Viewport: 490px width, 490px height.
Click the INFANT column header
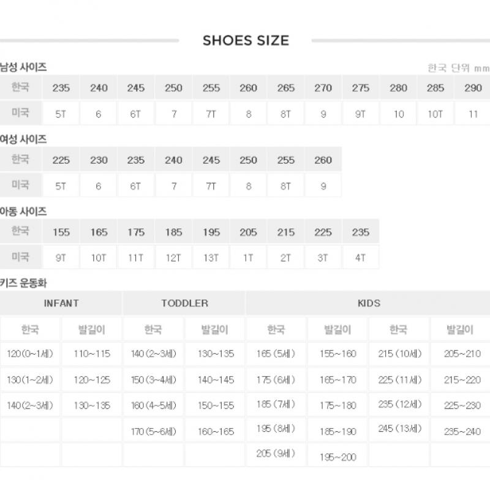pyautogui.click(x=61, y=303)
